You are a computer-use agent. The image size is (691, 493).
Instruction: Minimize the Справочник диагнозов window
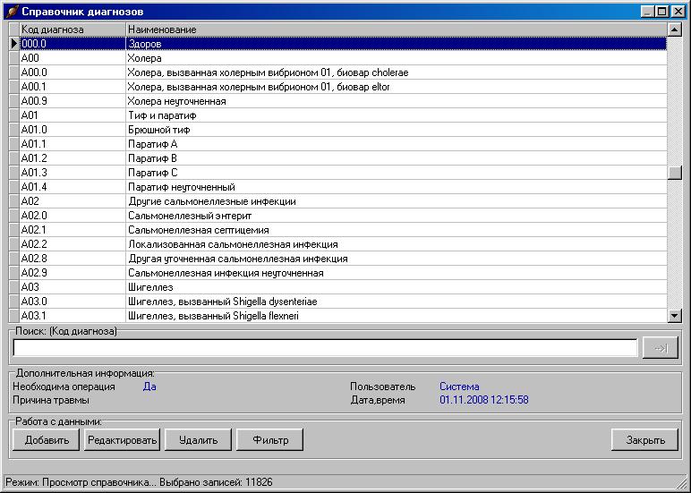coord(647,11)
